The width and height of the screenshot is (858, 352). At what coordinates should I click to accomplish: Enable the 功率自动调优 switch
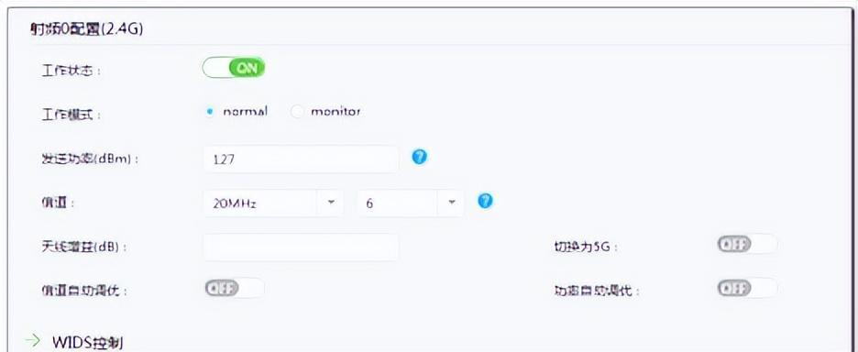(x=747, y=288)
